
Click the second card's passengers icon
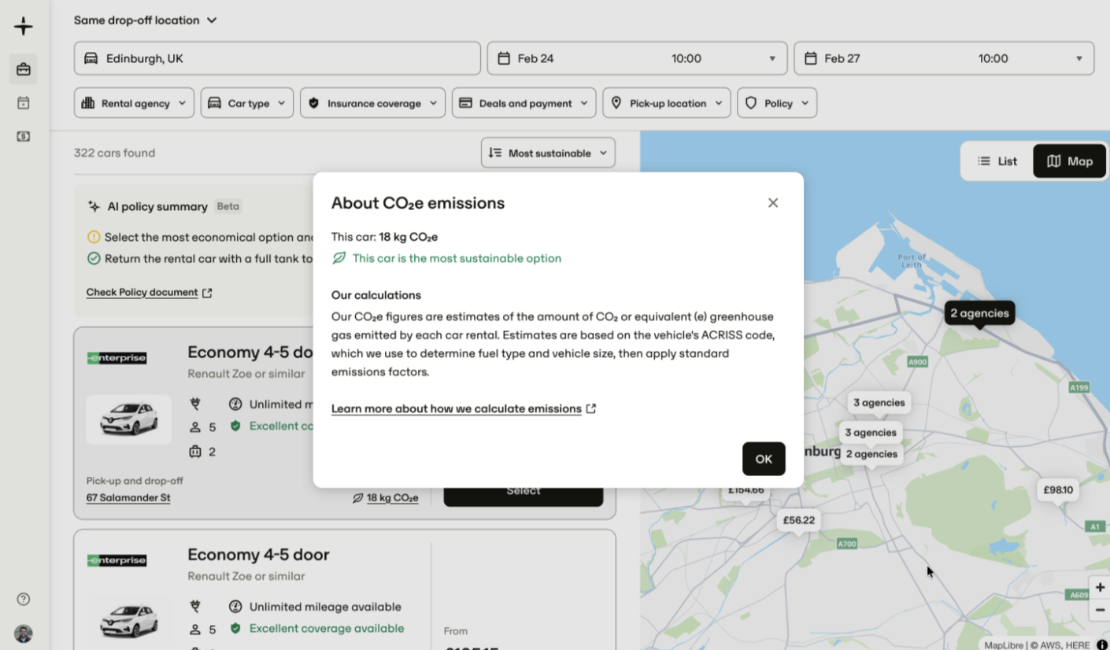(x=195, y=630)
